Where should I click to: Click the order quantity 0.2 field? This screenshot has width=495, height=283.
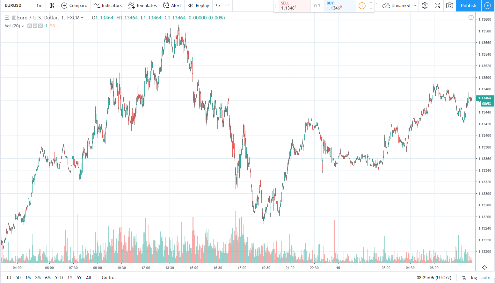coord(317,6)
